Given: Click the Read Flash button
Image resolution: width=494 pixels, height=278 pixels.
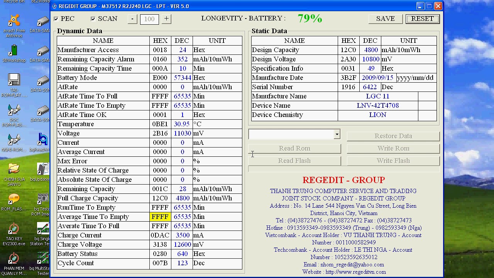Looking at the screenshot, I should point(294,161).
